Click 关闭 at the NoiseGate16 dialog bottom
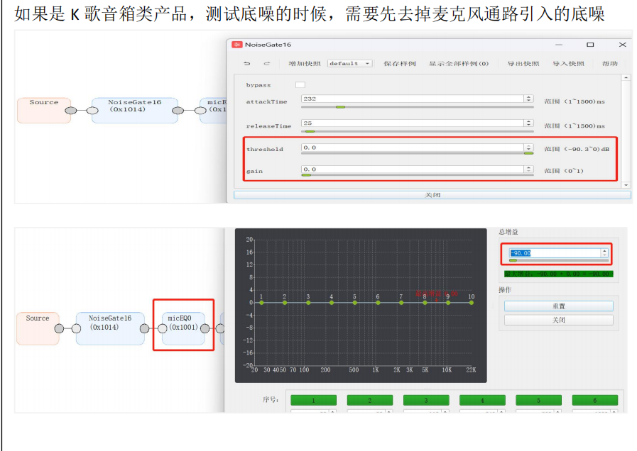This screenshot has height=451, width=637. coord(432,195)
